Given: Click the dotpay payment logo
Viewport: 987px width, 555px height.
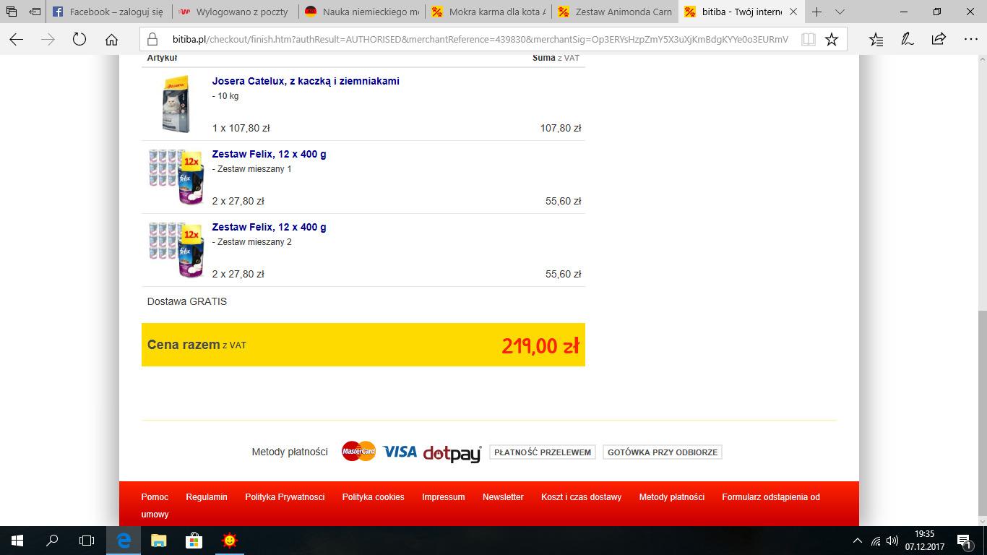Looking at the screenshot, I should coord(452,452).
